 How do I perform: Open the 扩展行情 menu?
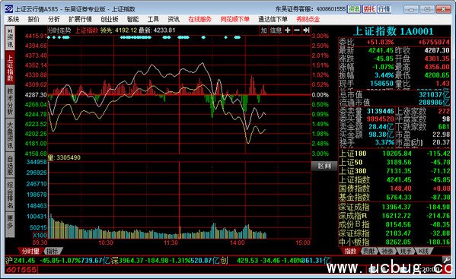pyautogui.click(x=80, y=19)
